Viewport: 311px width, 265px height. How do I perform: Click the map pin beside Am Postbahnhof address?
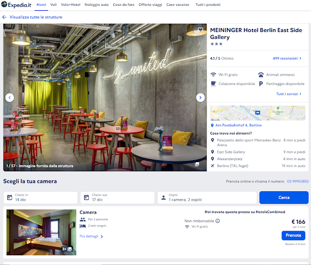pyautogui.click(x=212, y=125)
